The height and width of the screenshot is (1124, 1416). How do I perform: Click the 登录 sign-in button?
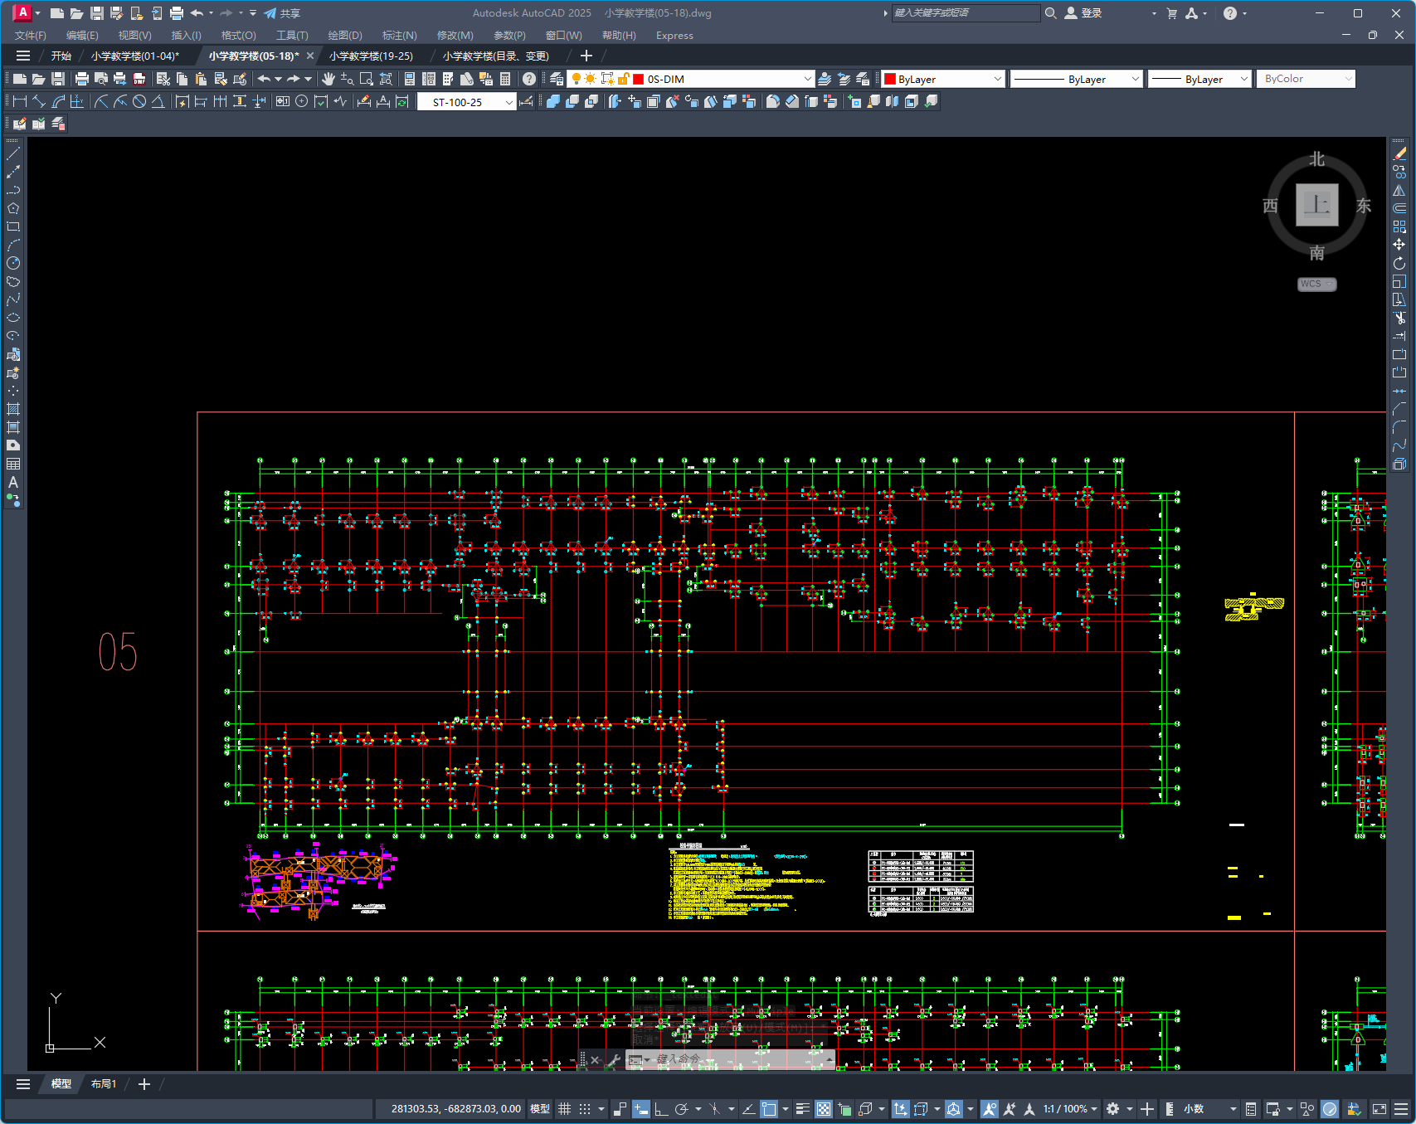coord(1083,12)
